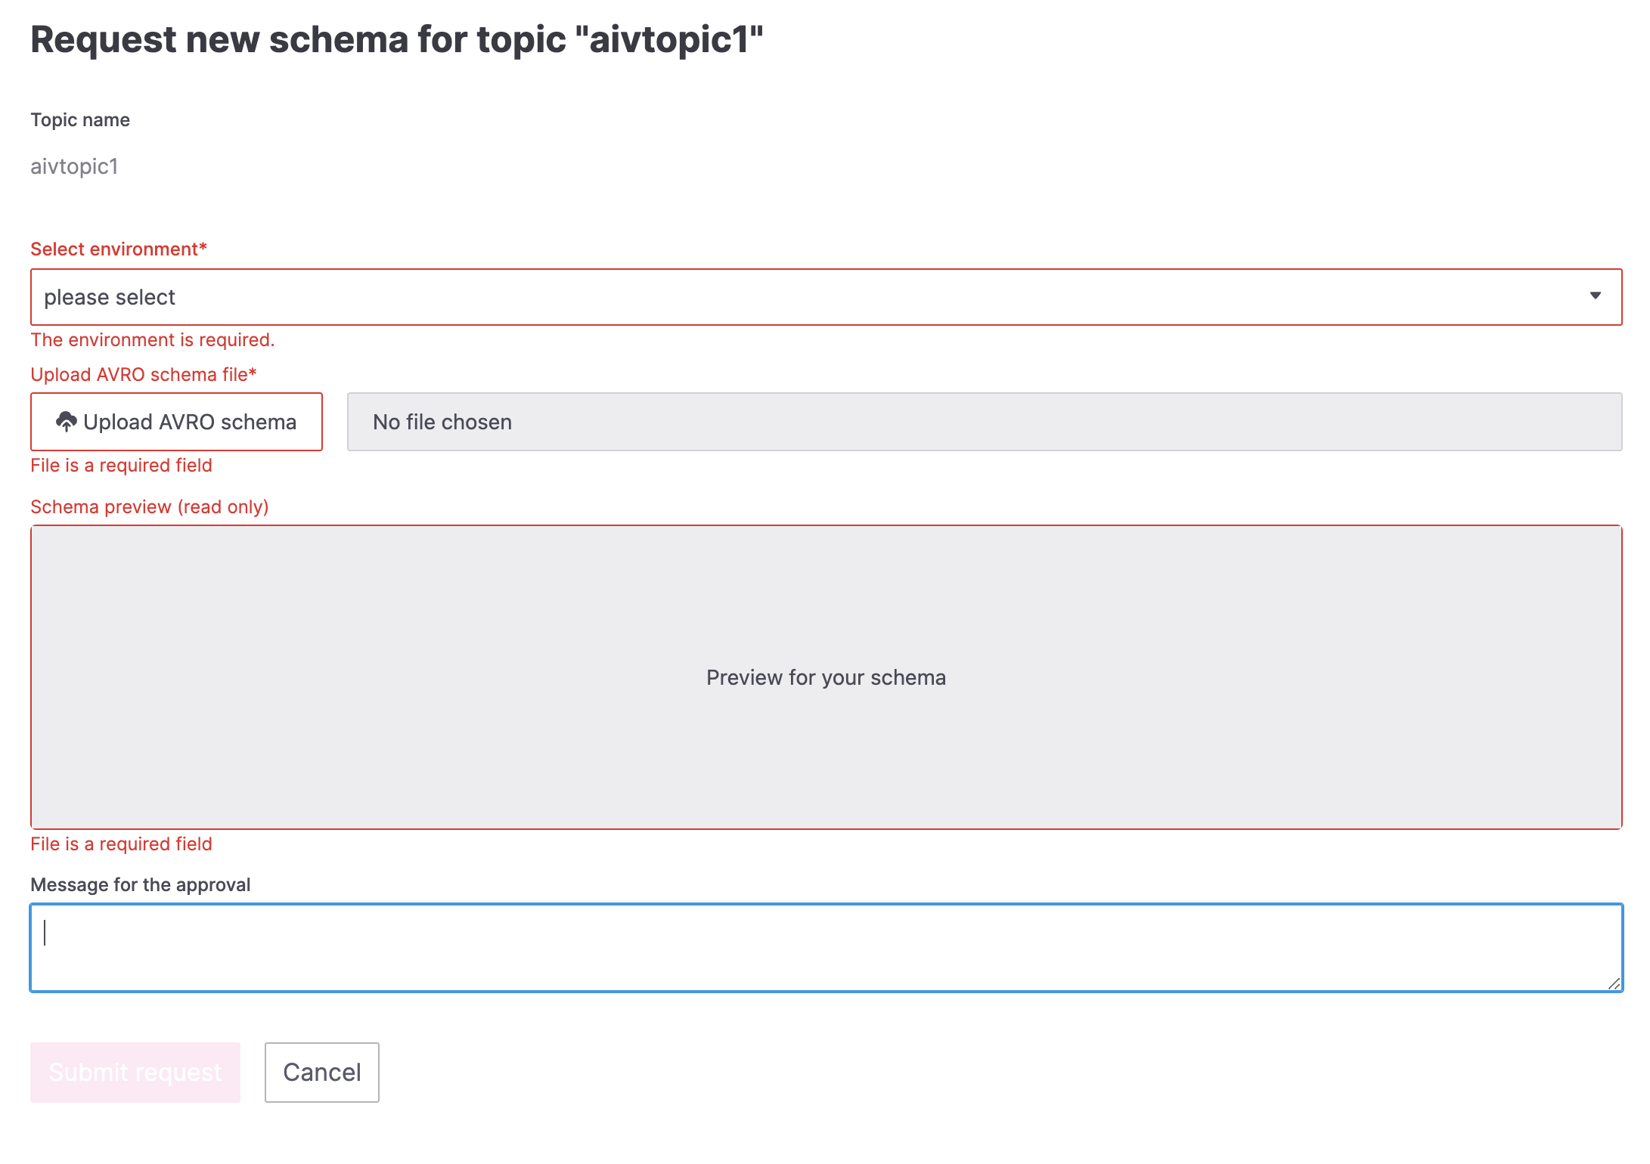
Task: Expand the 'please select' environment combo box
Action: [x=824, y=296]
